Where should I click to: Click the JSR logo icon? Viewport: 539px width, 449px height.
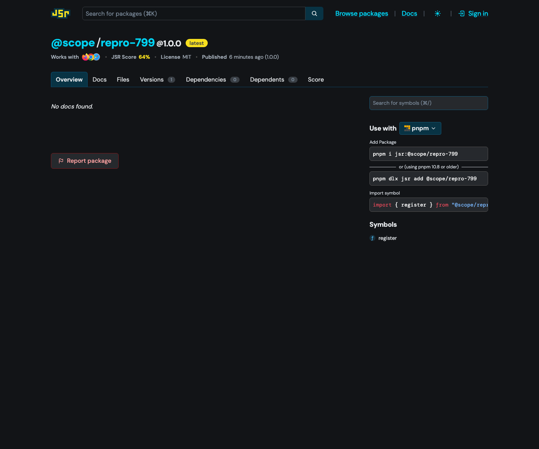tap(61, 13)
